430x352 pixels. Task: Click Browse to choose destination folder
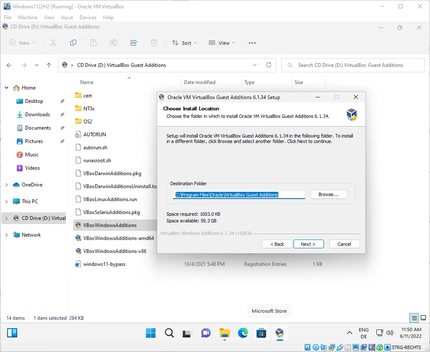[x=329, y=194]
